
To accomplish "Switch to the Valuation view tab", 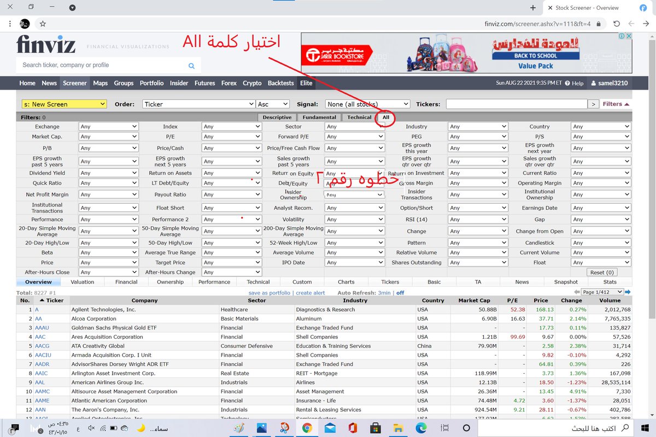I will [83, 282].
